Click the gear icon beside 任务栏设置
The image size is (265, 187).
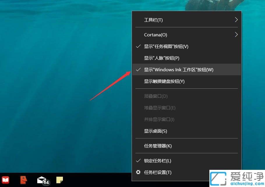coord(138,172)
